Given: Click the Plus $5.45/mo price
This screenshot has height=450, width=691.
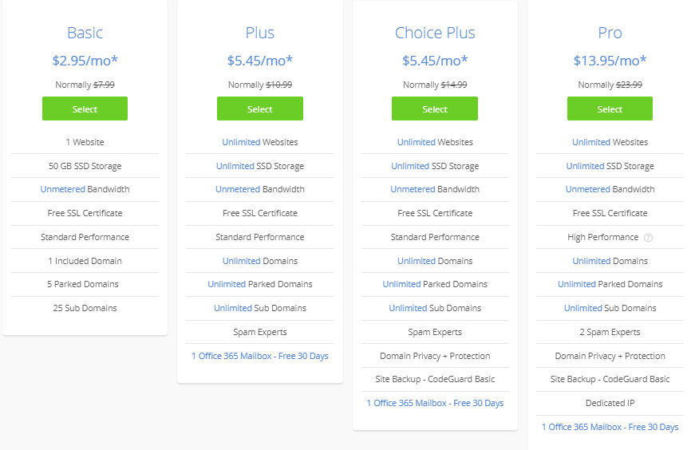Looking at the screenshot, I should 259,61.
